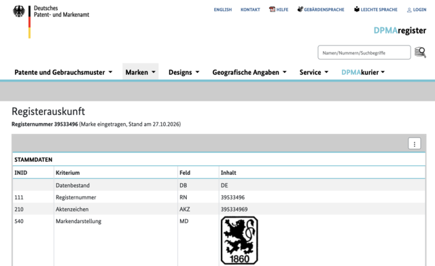Expand arrow beside Patente und Gebrauchsmuster
The width and height of the screenshot is (435, 266).
point(110,72)
